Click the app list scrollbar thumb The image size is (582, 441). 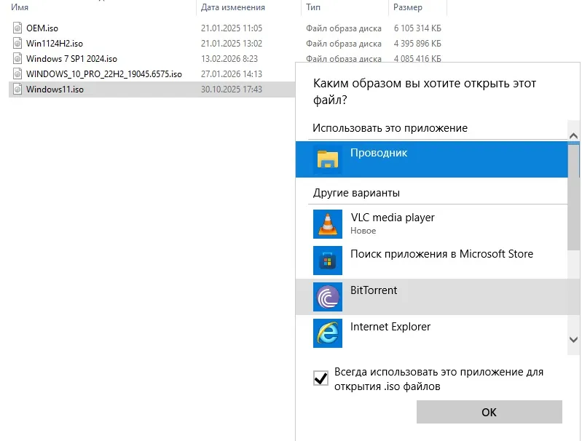coord(573,197)
